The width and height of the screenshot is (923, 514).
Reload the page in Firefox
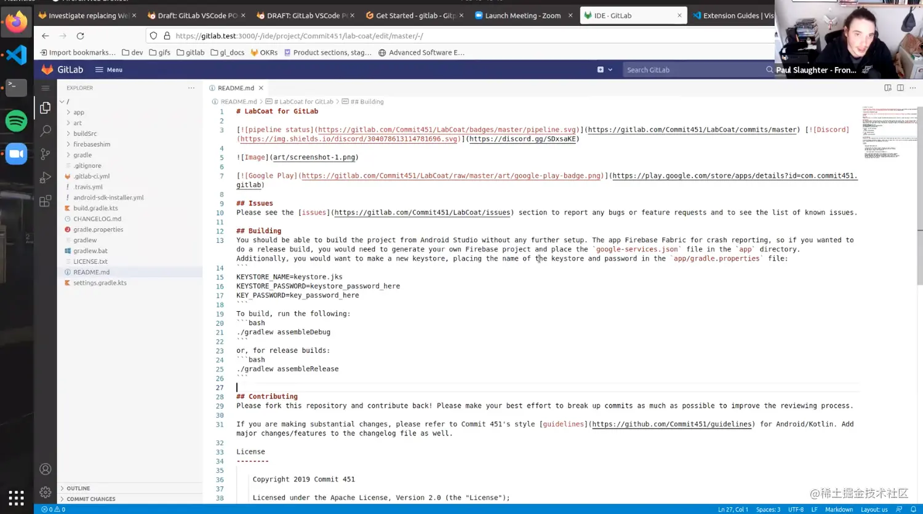click(x=80, y=36)
